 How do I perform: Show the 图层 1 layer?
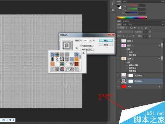(x=118, y=45)
